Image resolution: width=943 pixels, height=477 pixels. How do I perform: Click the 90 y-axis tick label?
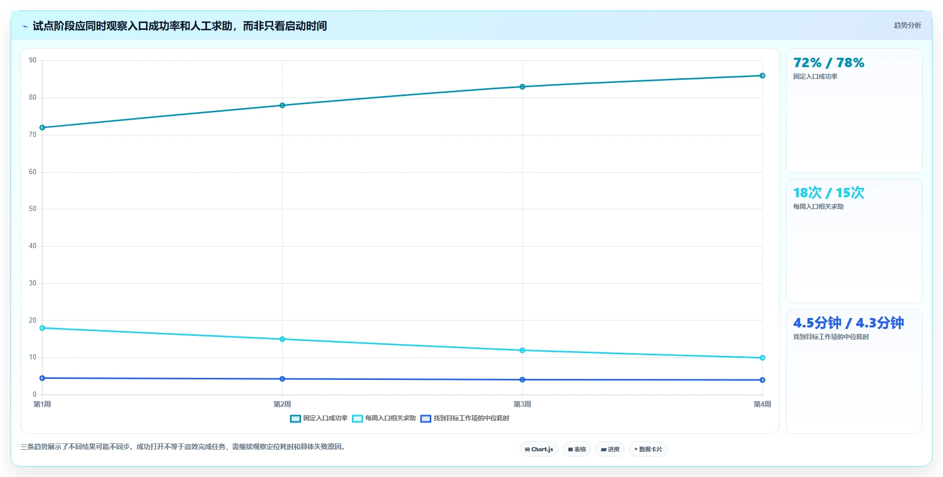(x=33, y=60)
